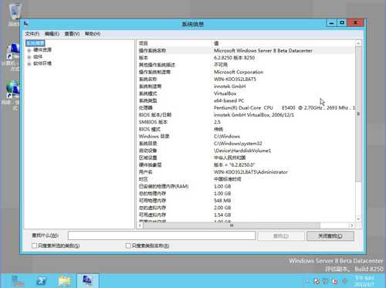Open the 帮助(H) menu
386x288 pixels.
pyautogui.click(x=93, y=34)
